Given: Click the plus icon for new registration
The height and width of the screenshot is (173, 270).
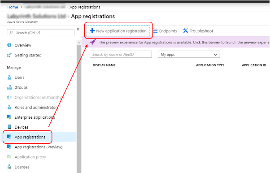Looking at the screenshot, I should (92, 30).
